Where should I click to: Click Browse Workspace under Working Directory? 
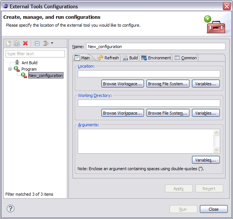pyautogui.click(x=123, y=113)
